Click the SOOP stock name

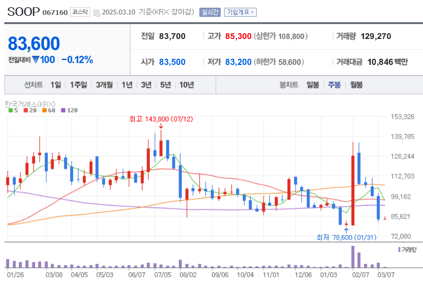(24, 12)
